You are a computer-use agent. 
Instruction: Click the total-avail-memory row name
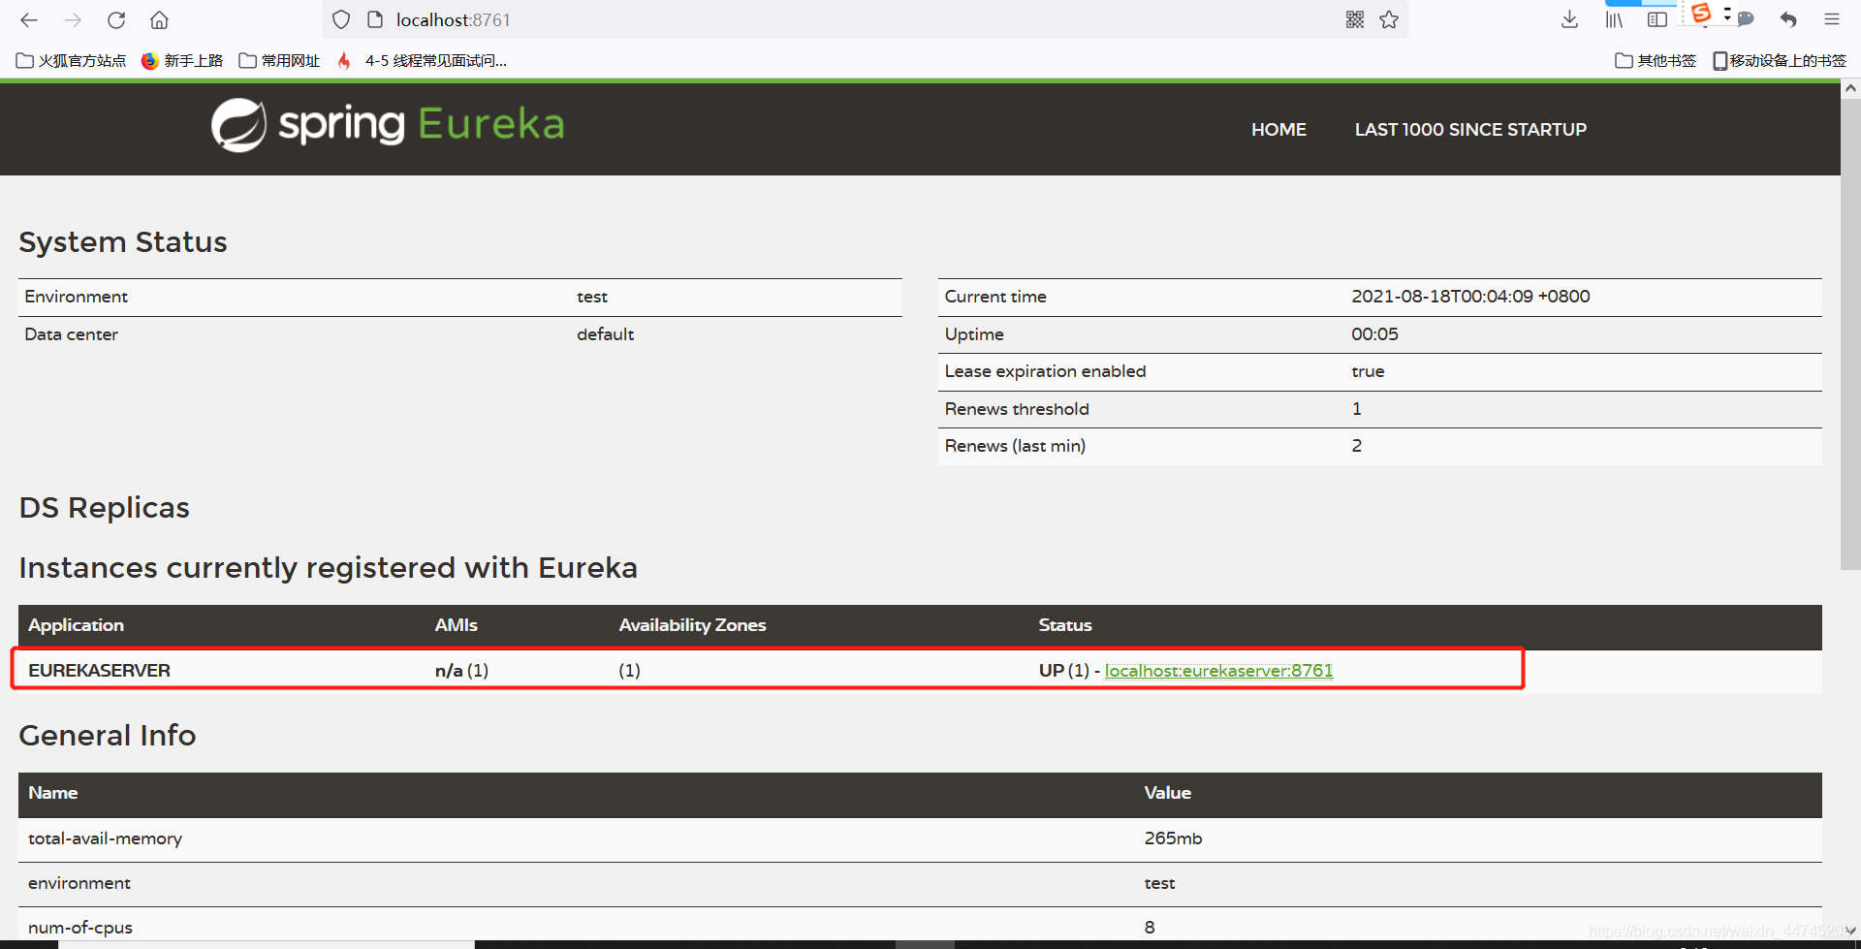(105, 838)
